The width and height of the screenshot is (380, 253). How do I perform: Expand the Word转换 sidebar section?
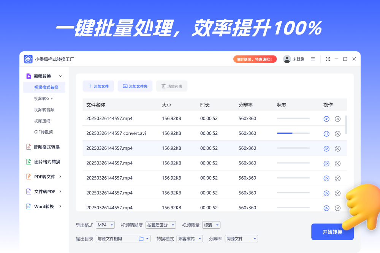(60, 206)
